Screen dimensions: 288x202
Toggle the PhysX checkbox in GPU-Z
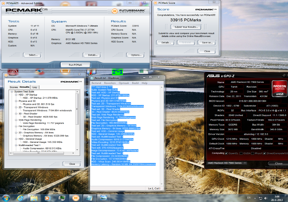tap(253, 154)
